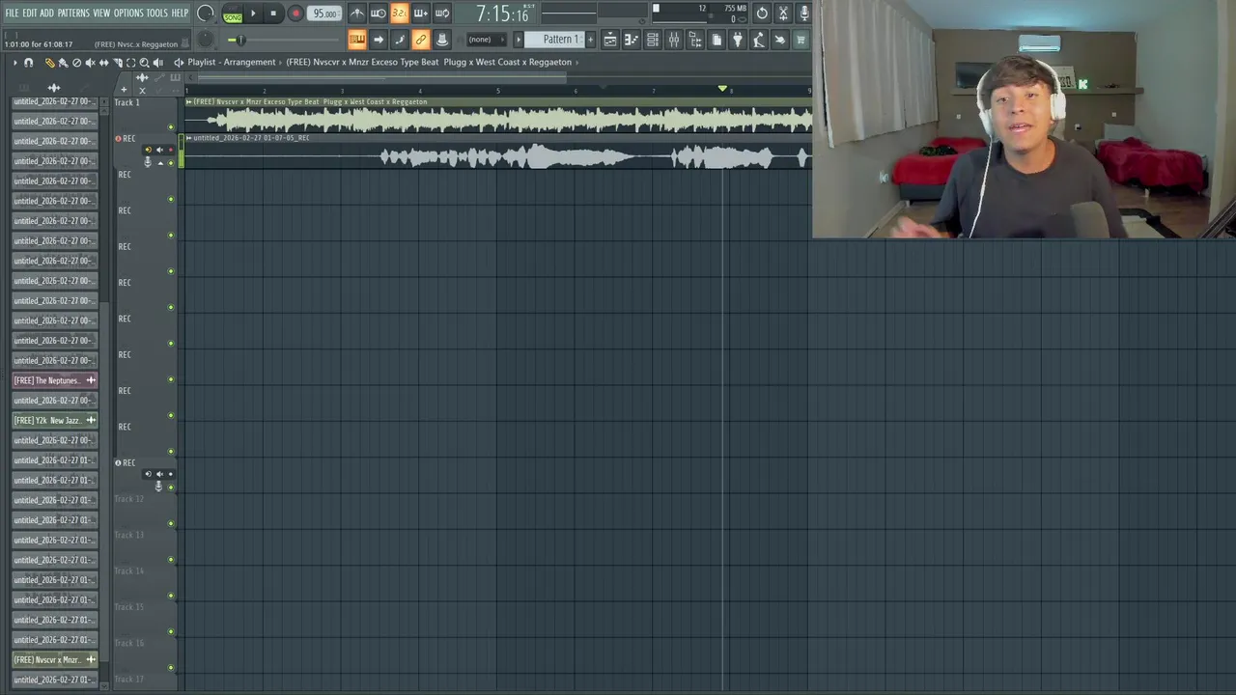Viewport: 1236px width, 695px height.
Task: Open the untitled REC clip menu arrow
Action: (x=188, y=138)
